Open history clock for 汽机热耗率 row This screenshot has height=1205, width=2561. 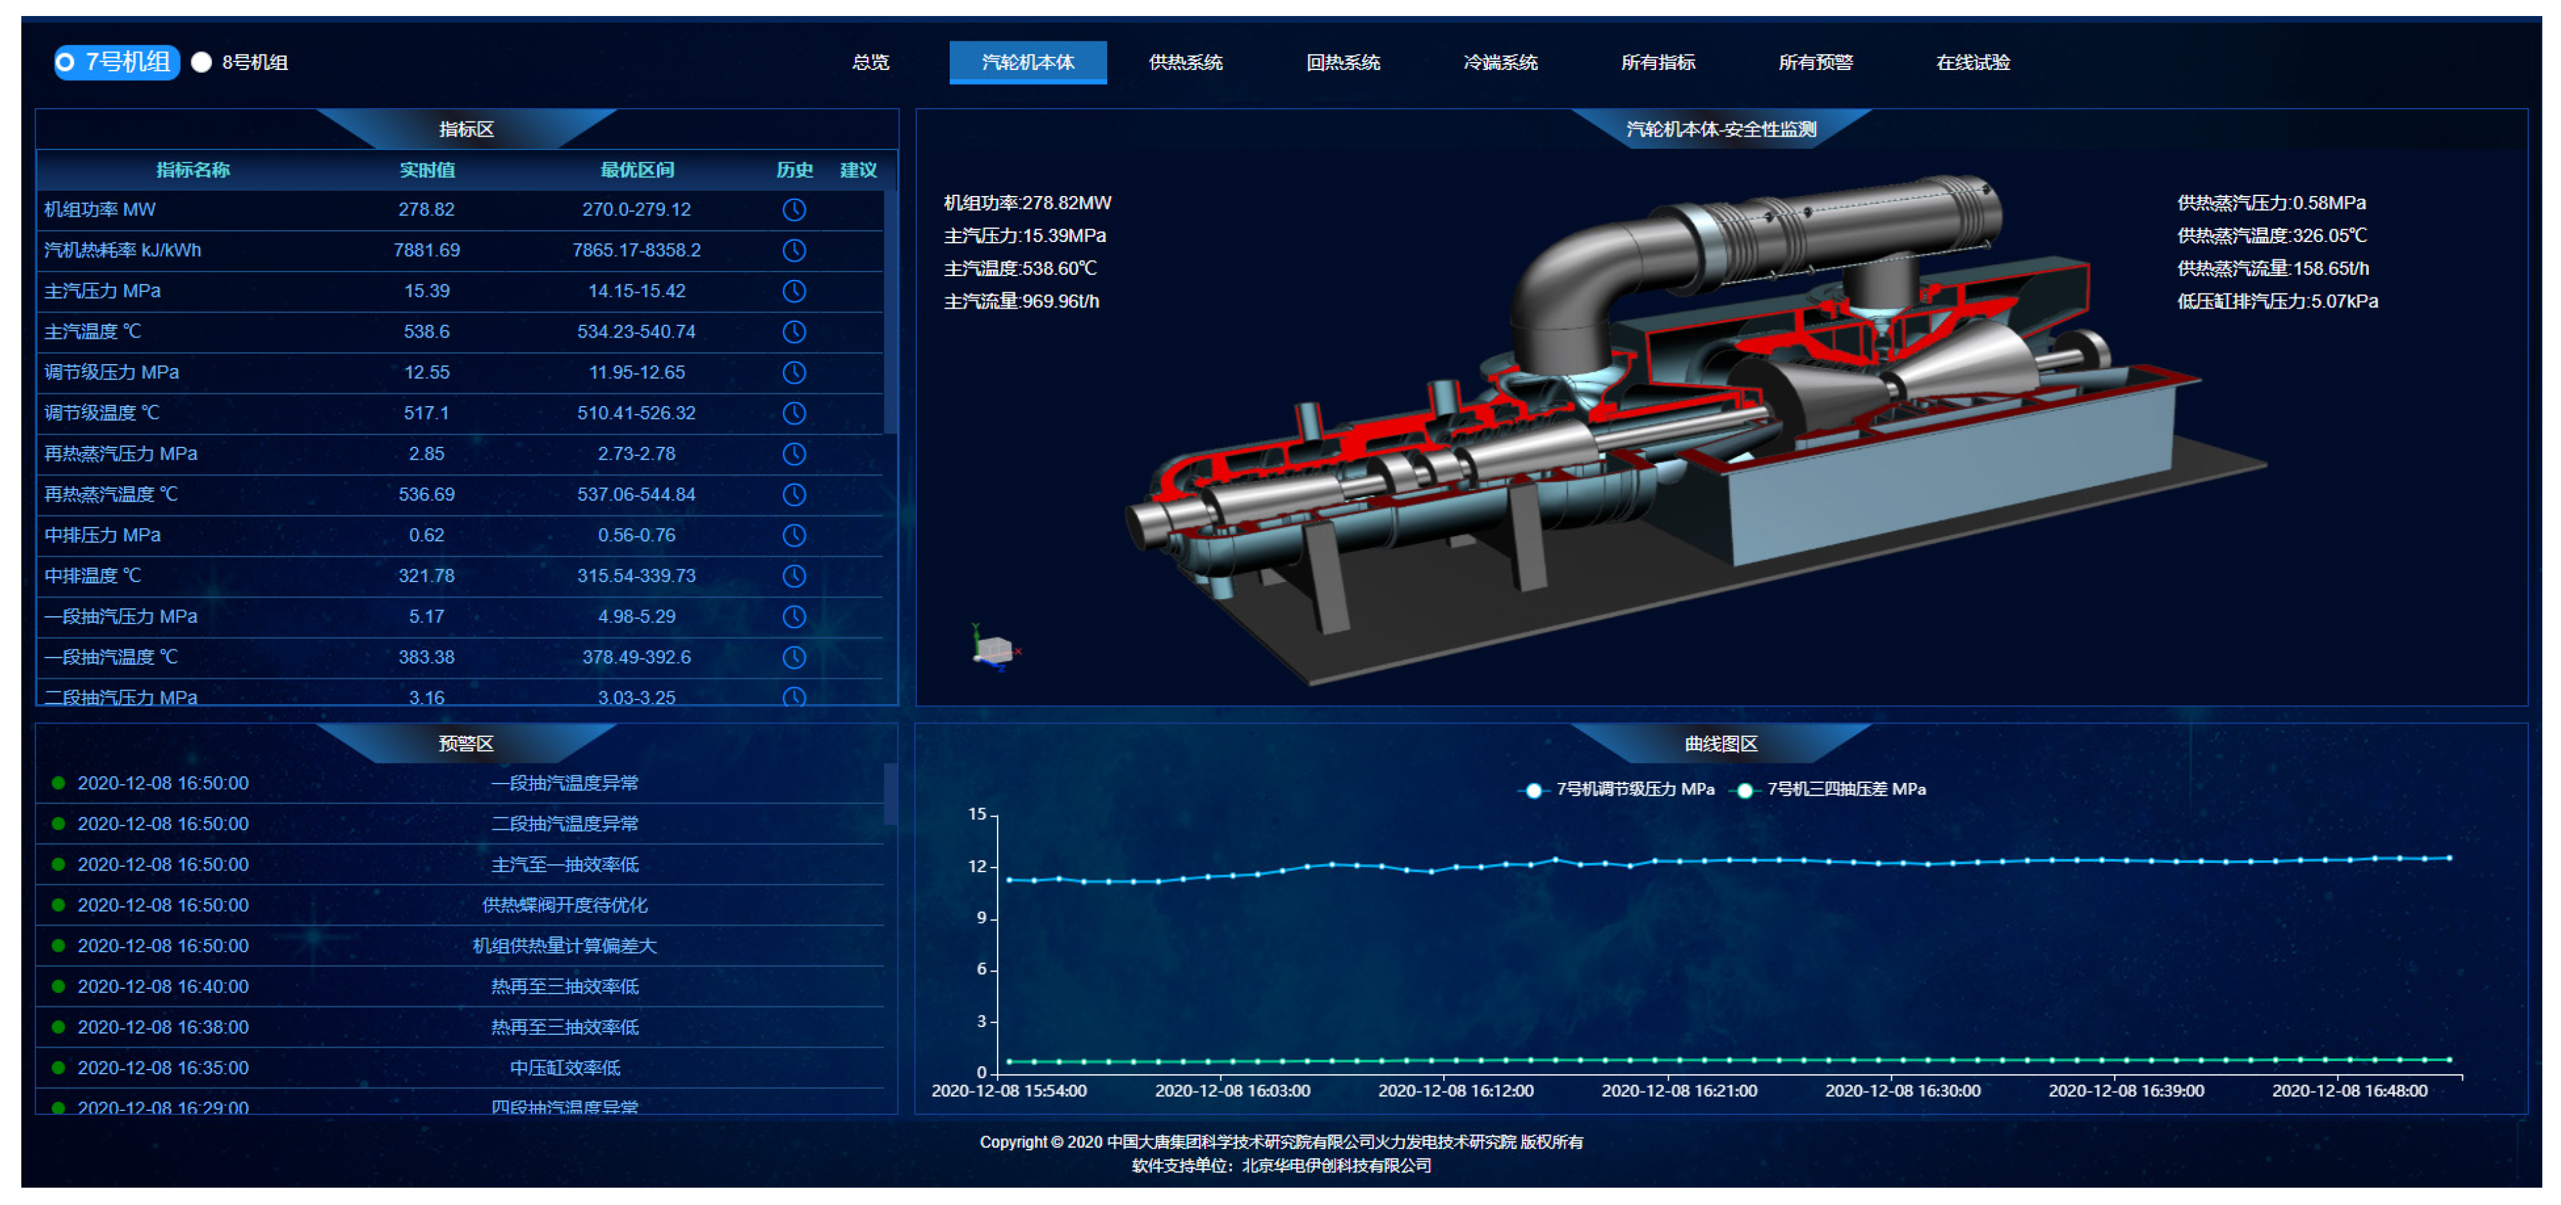794,251
